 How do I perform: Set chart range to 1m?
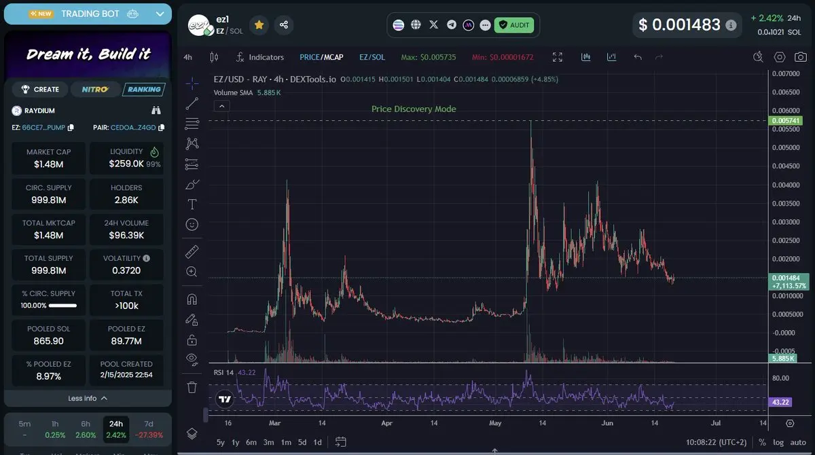pos(286,443)
